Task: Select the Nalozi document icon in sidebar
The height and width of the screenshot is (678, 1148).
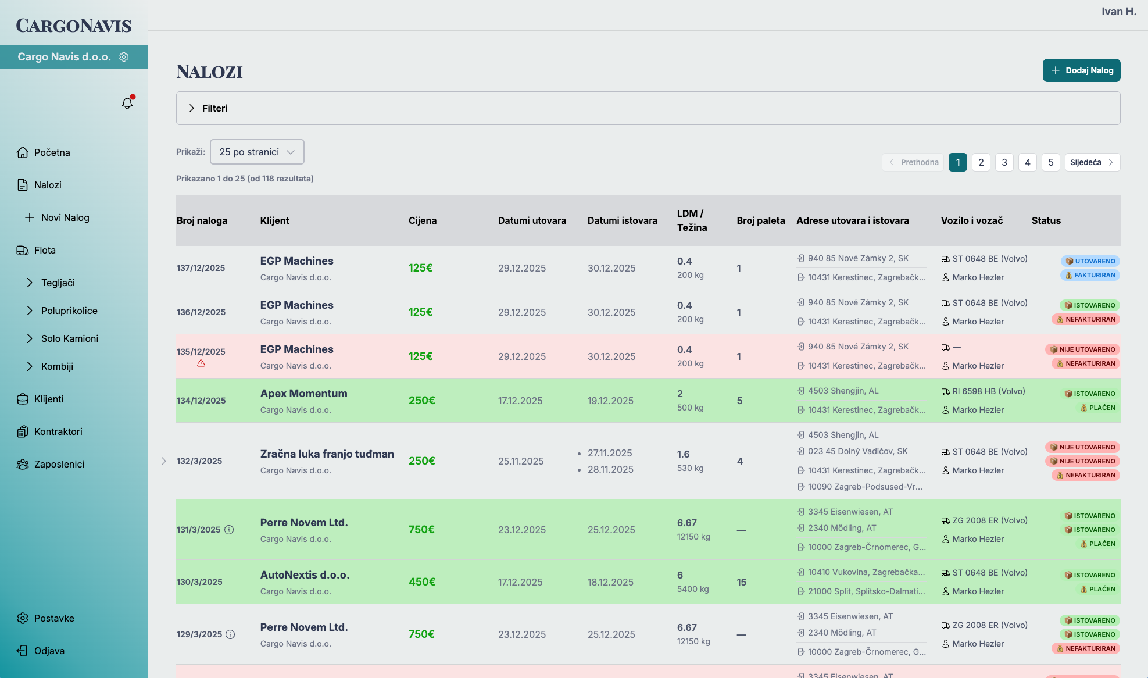Action: (23, 185)
